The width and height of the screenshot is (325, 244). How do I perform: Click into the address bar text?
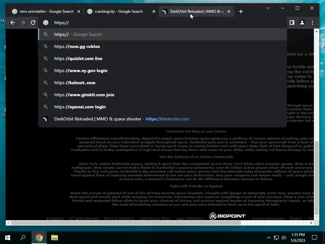click(x=62, y=23)
